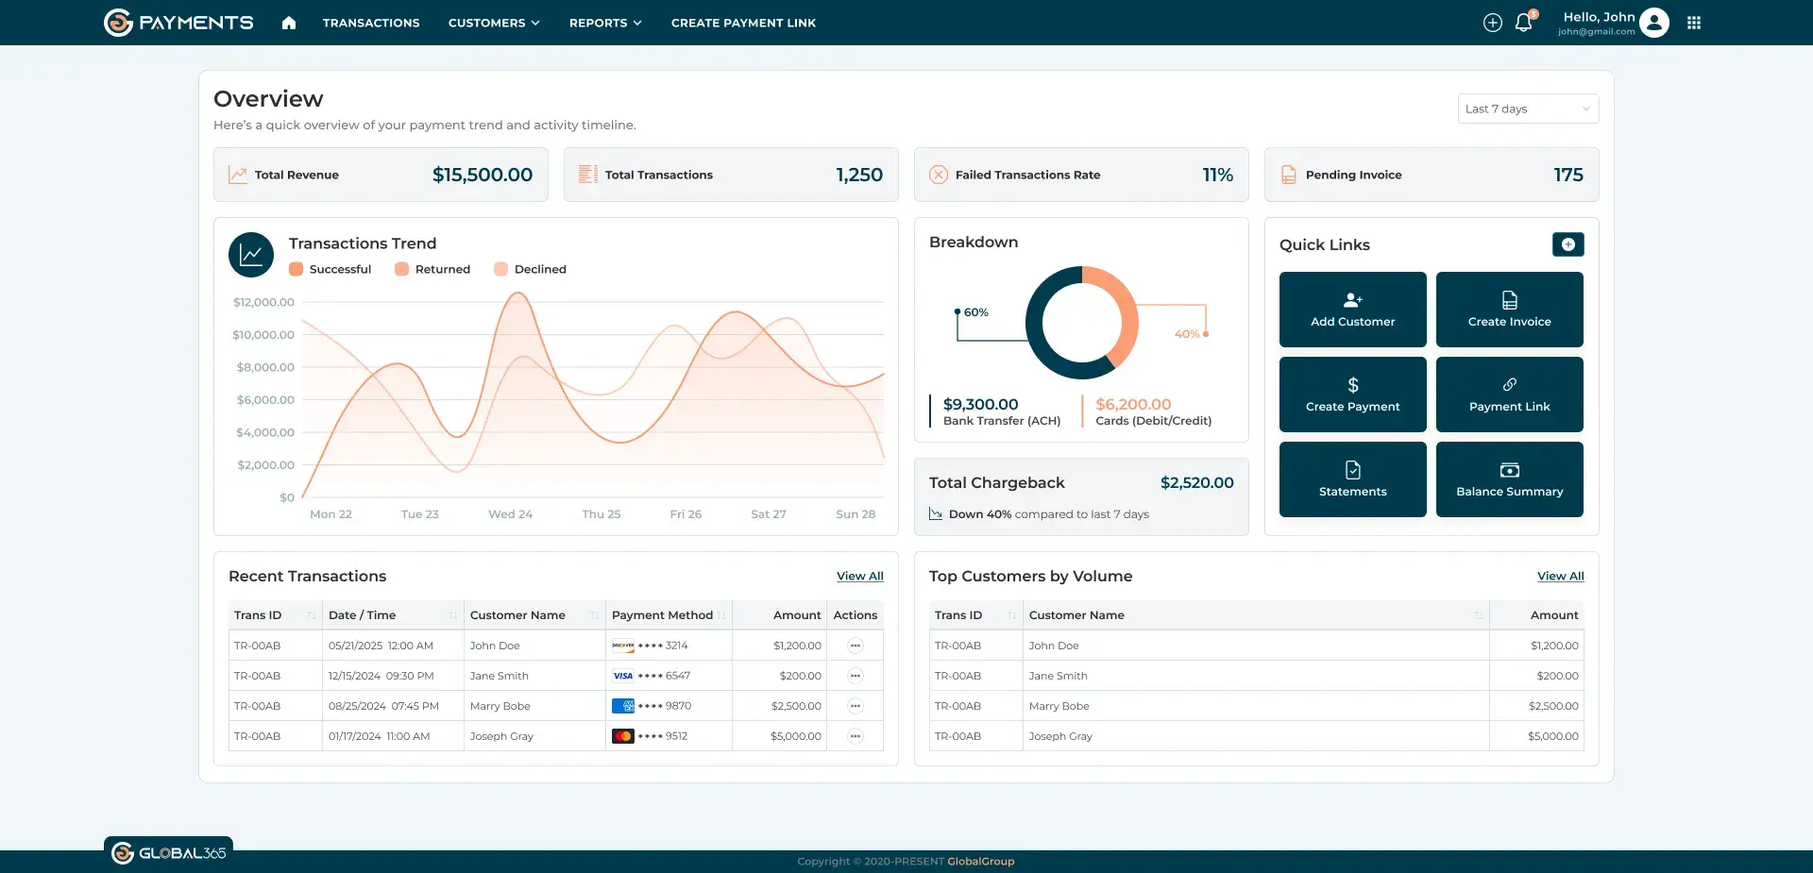Expand the Reports menu
Viewport: 1813px width, 873px height.
[x=605, y=23]
